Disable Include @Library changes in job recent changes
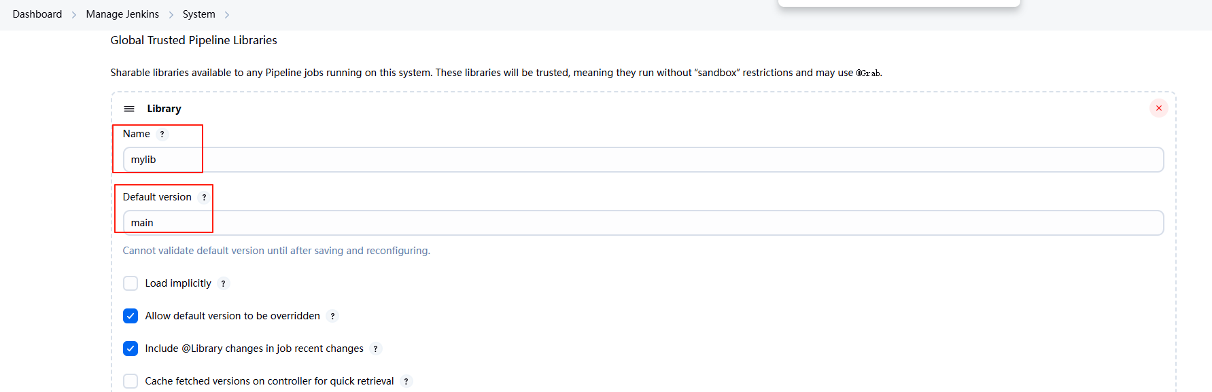The image size is (1212, 392). click(x=131, y=349)
